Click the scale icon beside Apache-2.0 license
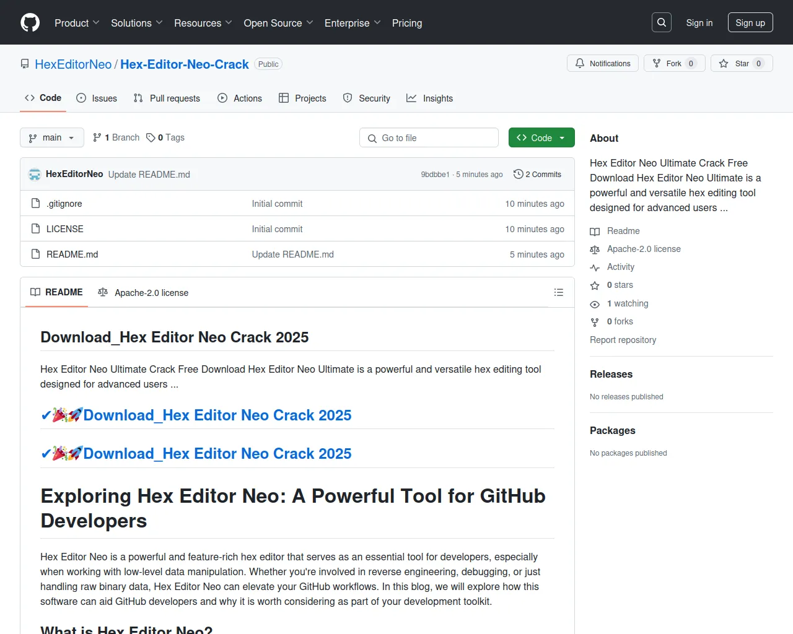This screenshot has width=793, height=634. pos(595,249)
